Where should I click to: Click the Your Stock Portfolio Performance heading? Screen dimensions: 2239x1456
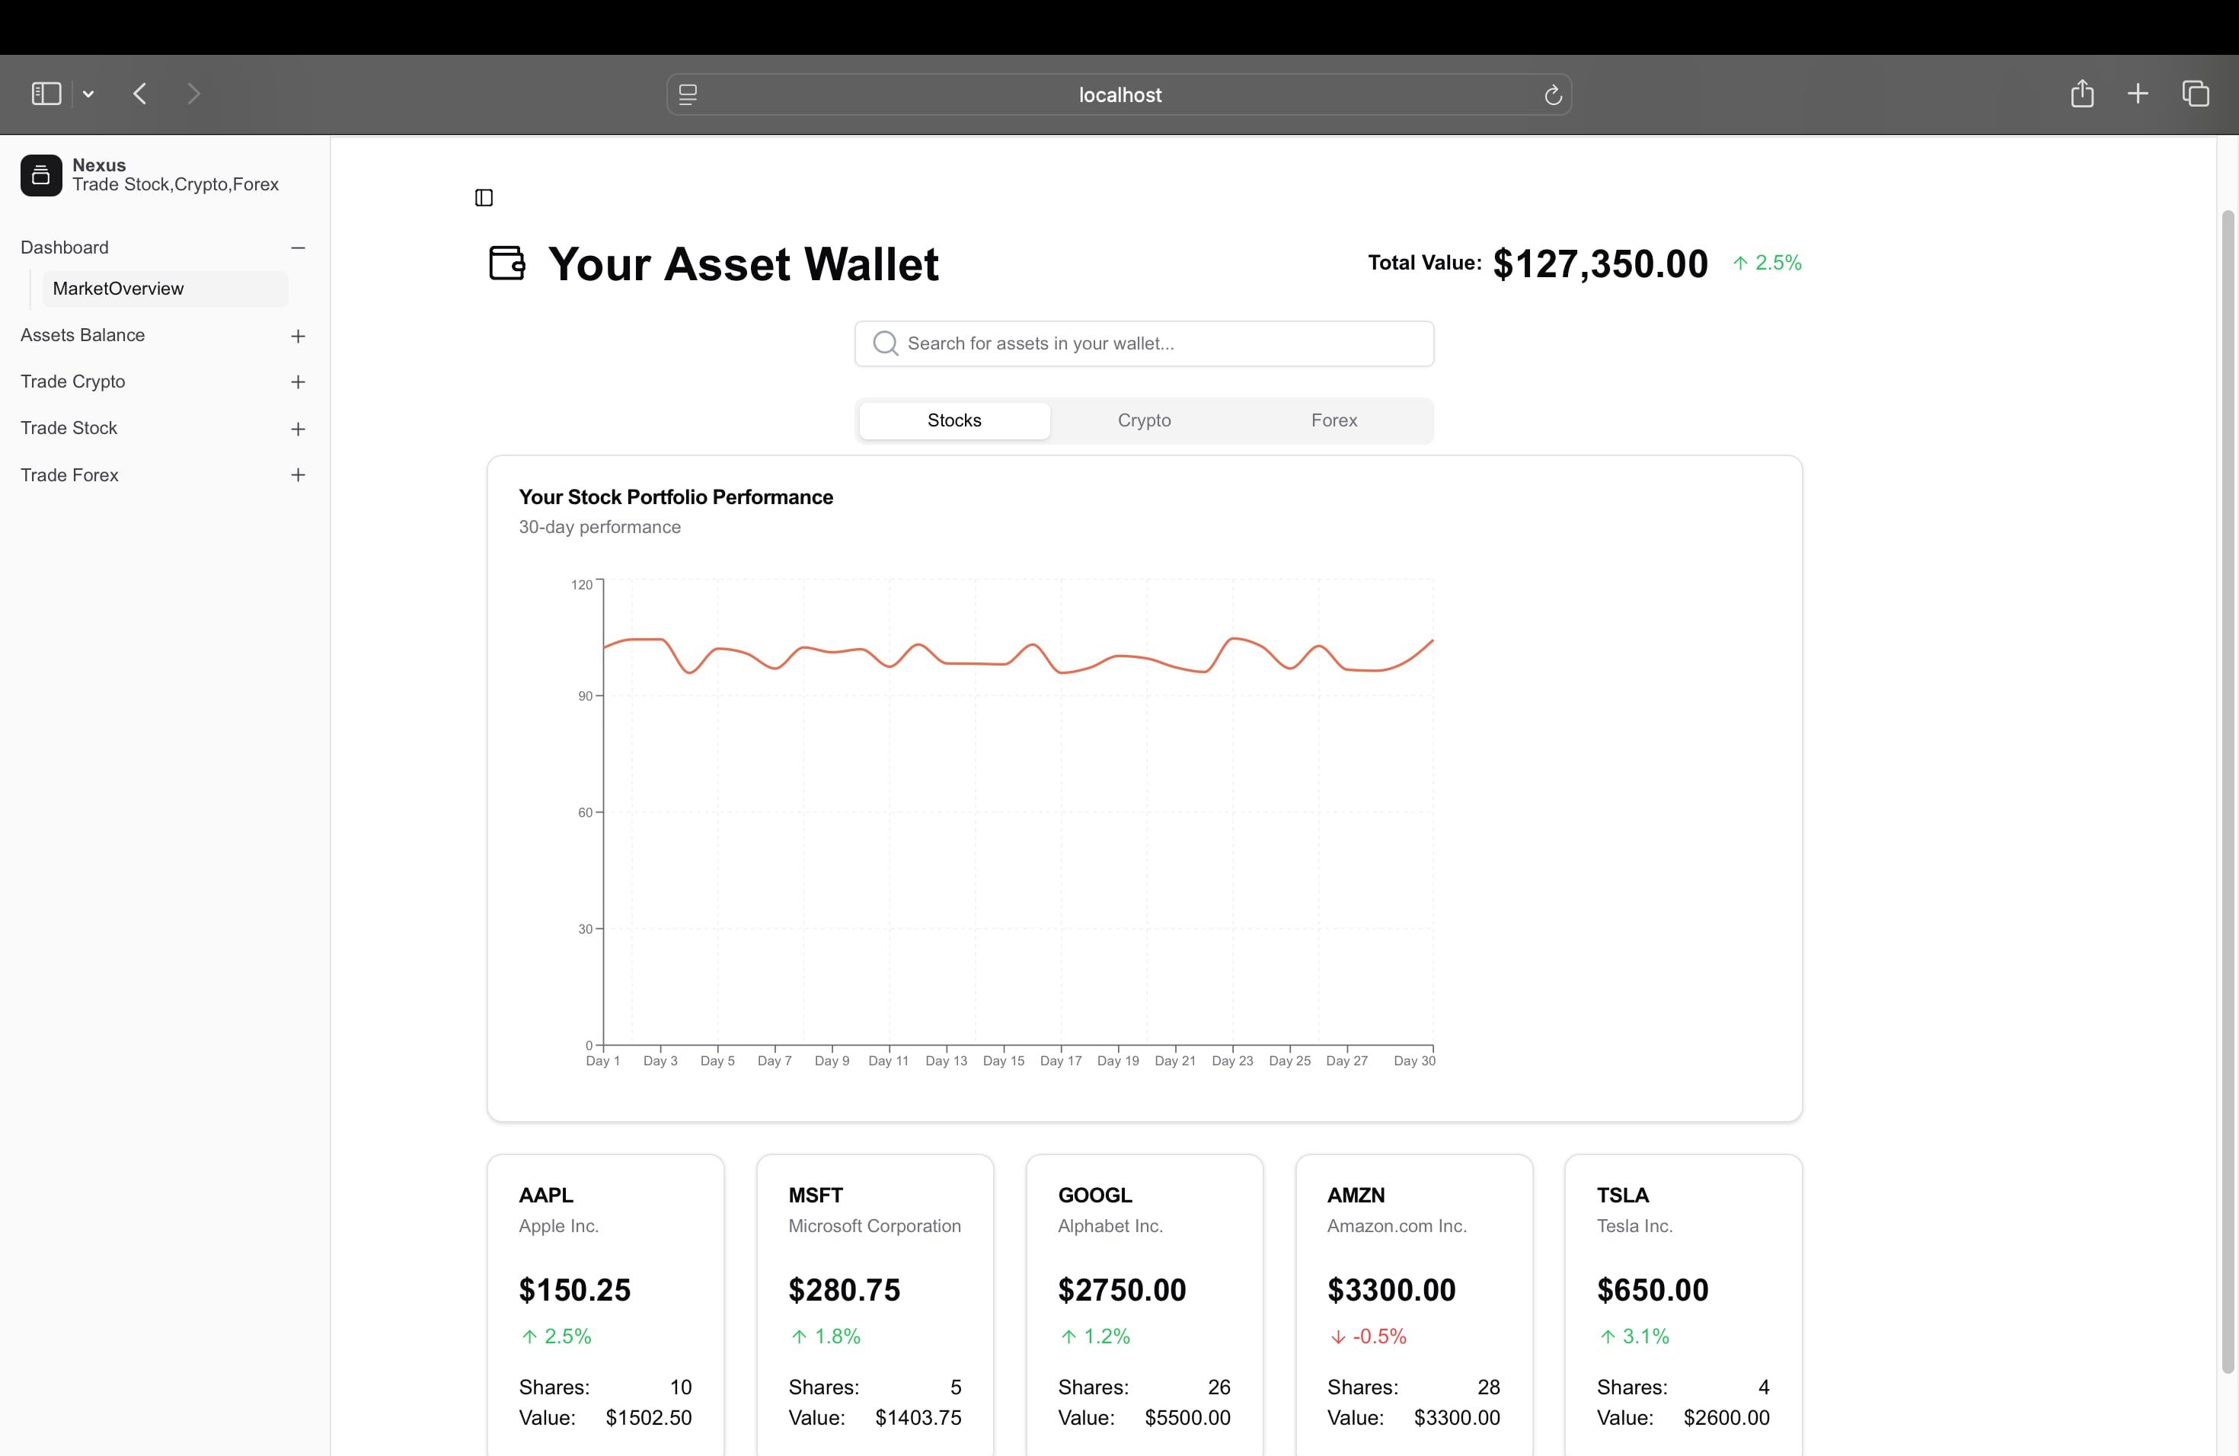(676, 497)
